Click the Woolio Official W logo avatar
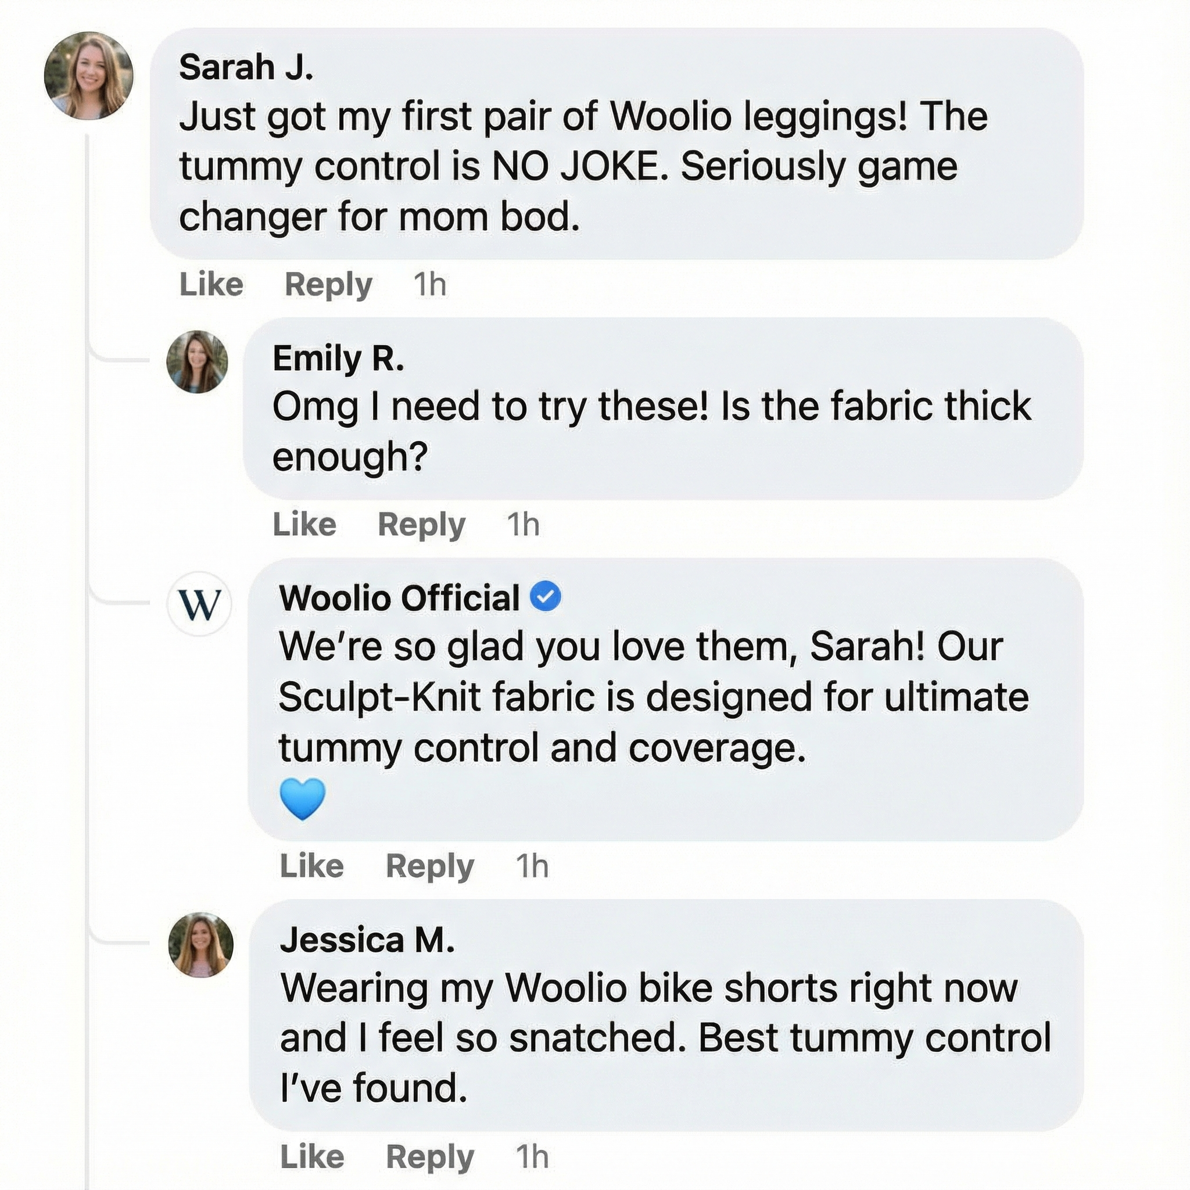Screen dimensions: 1190x1190 pyautogui.click(x=199, y=604)
